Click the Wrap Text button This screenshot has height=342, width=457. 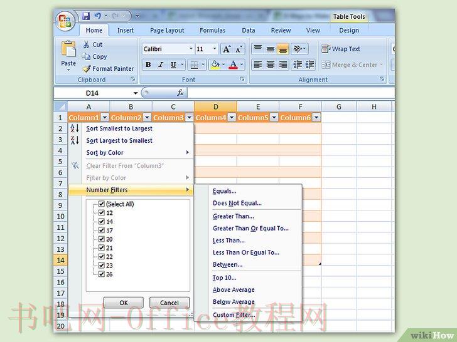click(x=341, y=49)
